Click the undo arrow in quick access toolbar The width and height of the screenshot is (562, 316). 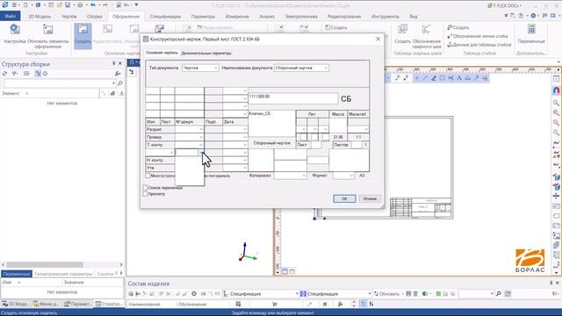[x=93, y=5]
